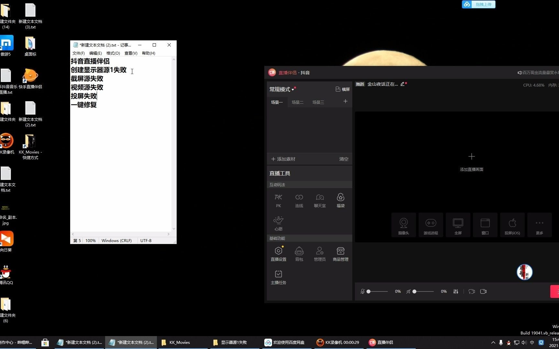Expand the 常规模式 mode dropdown

tap(282, 90)
